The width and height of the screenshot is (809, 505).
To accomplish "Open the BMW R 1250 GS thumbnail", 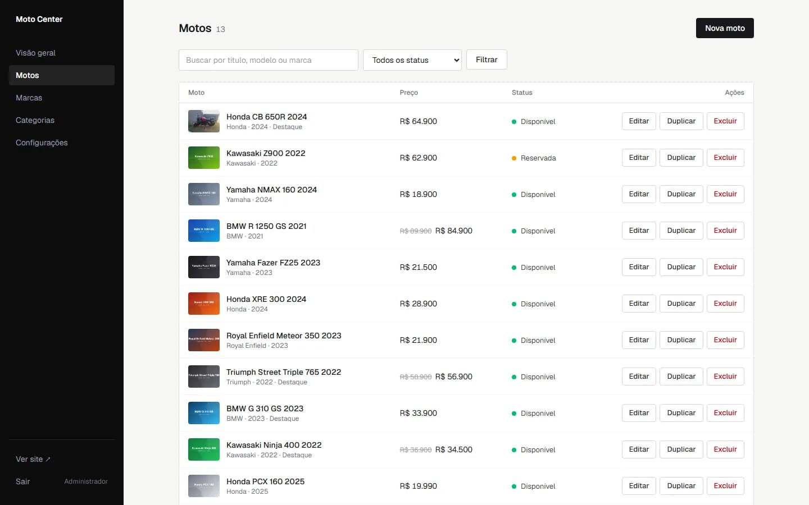I will pos(204,231).
